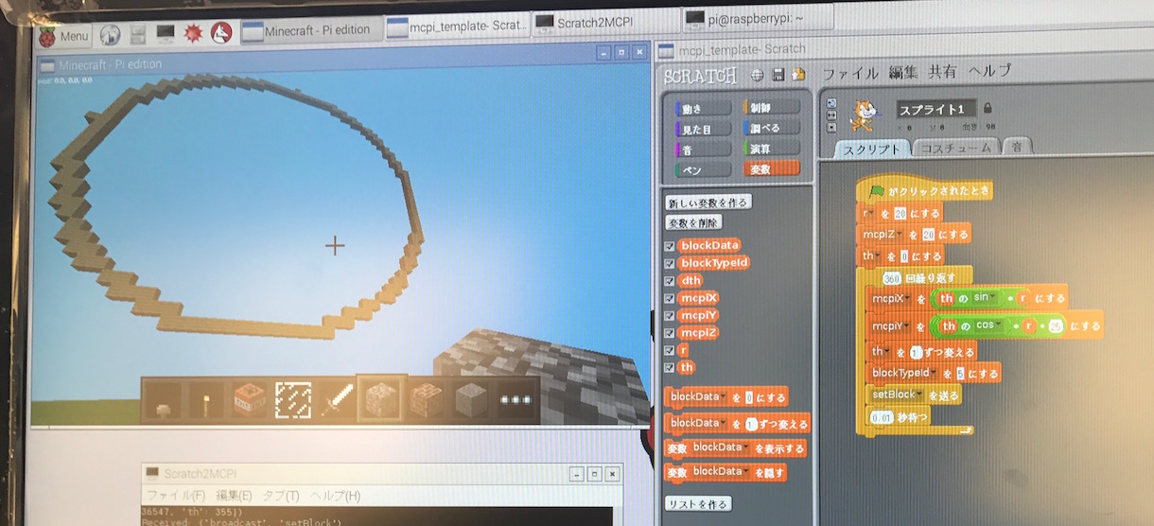The height and width of the screenshot is (526, 1154).
Task: Click Scratch language globe icon
Action: tap(757, 75)
